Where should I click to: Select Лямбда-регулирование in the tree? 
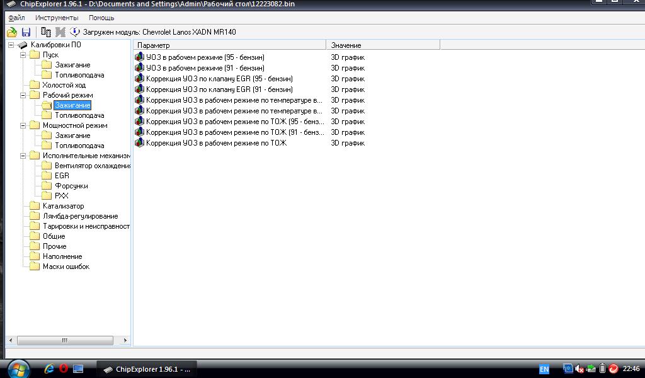coord(80,216)
